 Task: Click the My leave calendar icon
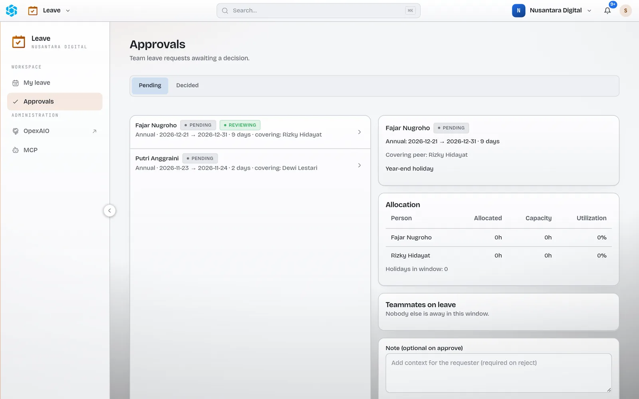tap(16, 83)
